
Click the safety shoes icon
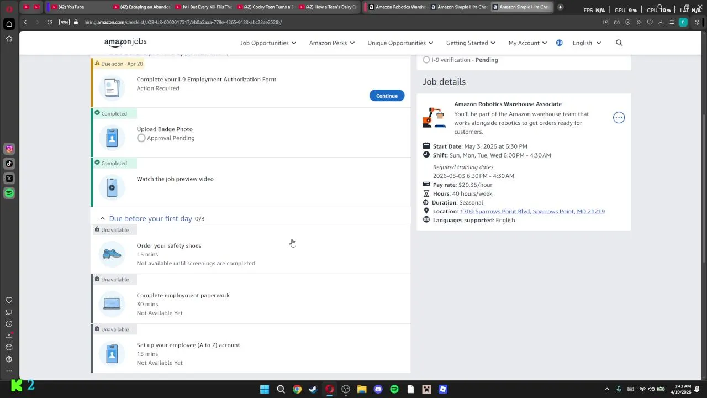point(112,254)
